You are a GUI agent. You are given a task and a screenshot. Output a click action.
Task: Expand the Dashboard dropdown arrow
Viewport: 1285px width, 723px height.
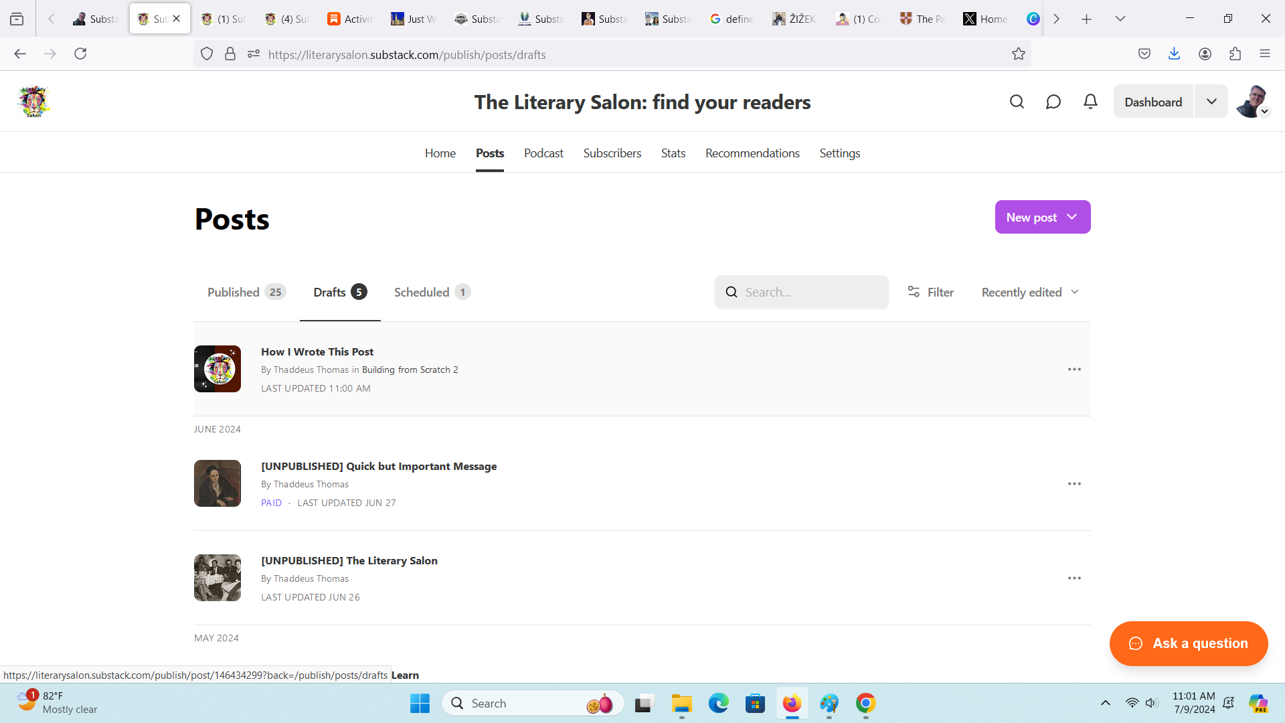pos(1211,102)
